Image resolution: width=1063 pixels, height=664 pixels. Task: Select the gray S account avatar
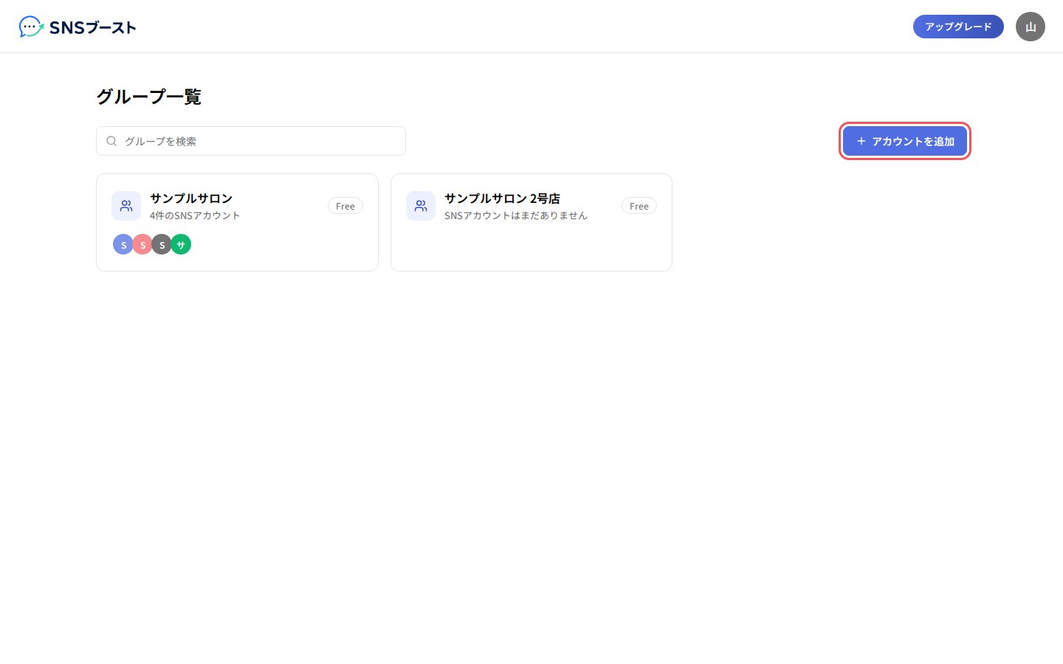pos(162,244)
